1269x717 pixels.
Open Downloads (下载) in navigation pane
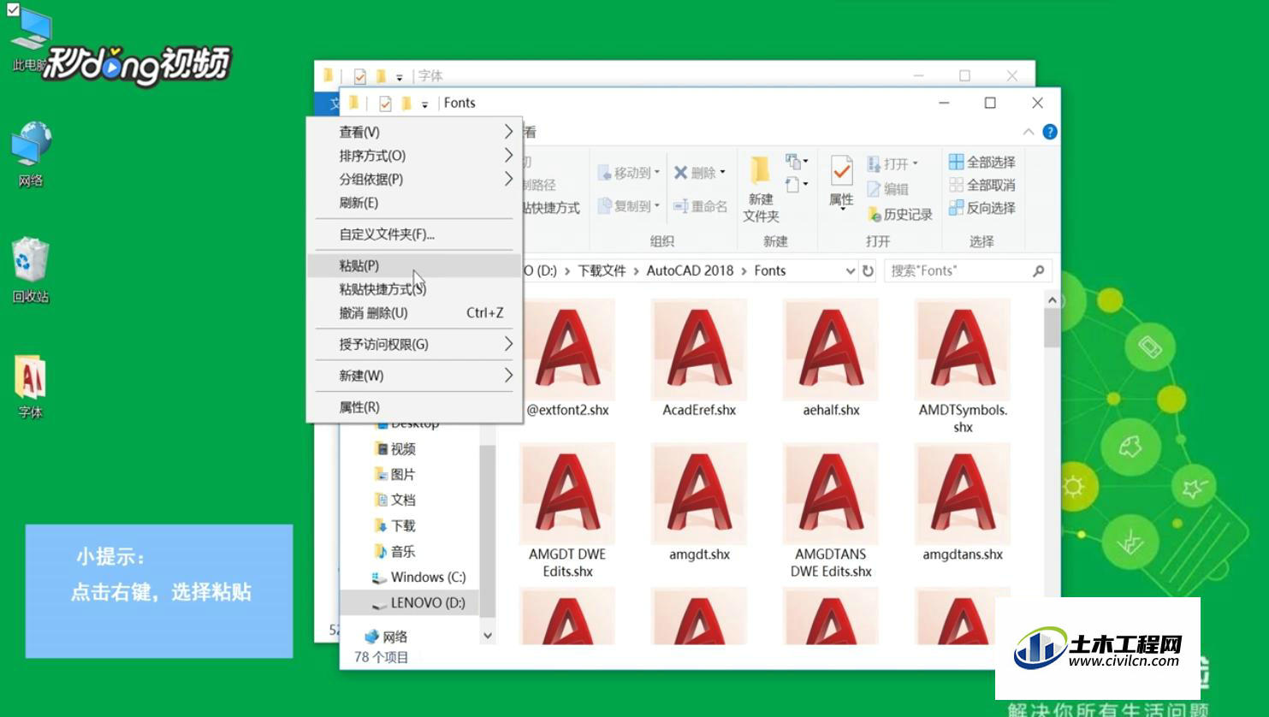(395, 525)
